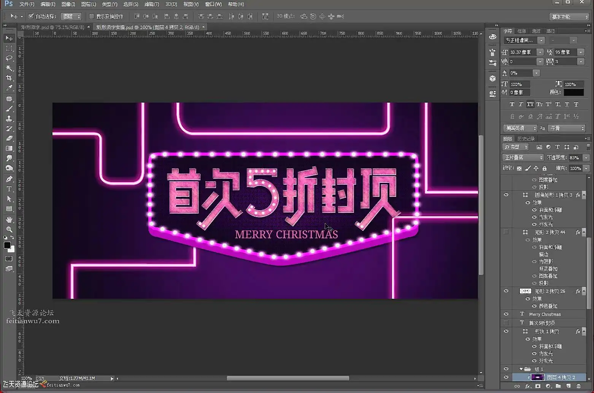Apply underline in Character panel
Image resolution: width=594 pixels, height=393 pixels.
click(567, 104)
